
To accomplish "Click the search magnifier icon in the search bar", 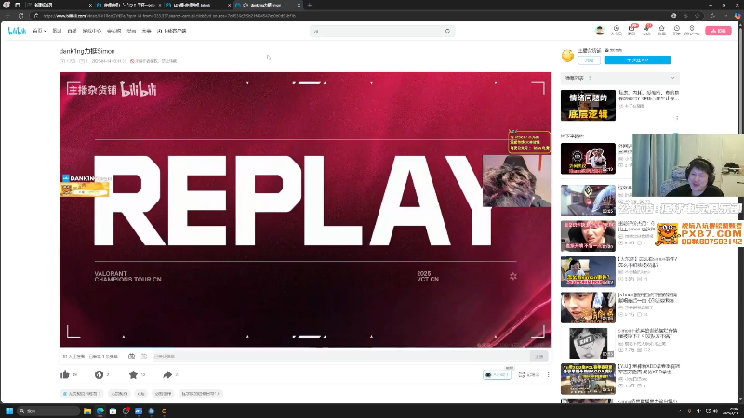I will point(447,32).
